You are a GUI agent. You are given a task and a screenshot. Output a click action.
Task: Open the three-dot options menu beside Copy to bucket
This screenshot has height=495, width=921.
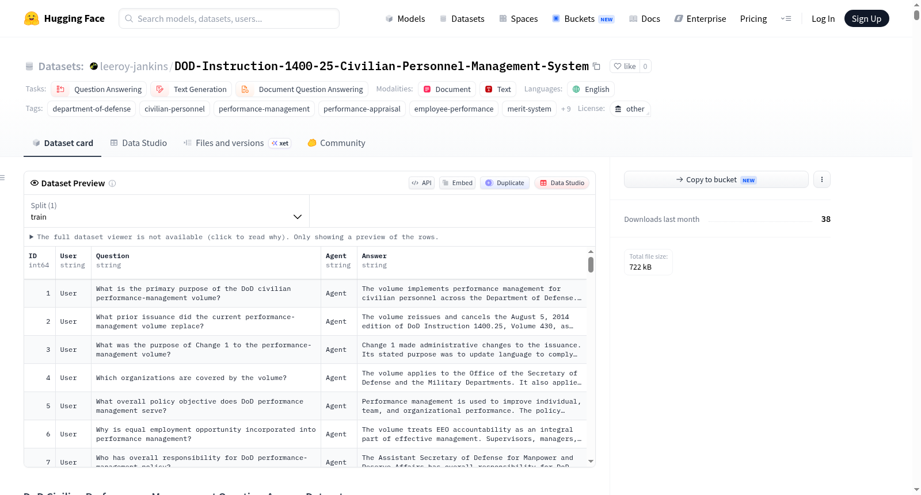[822, 179]
